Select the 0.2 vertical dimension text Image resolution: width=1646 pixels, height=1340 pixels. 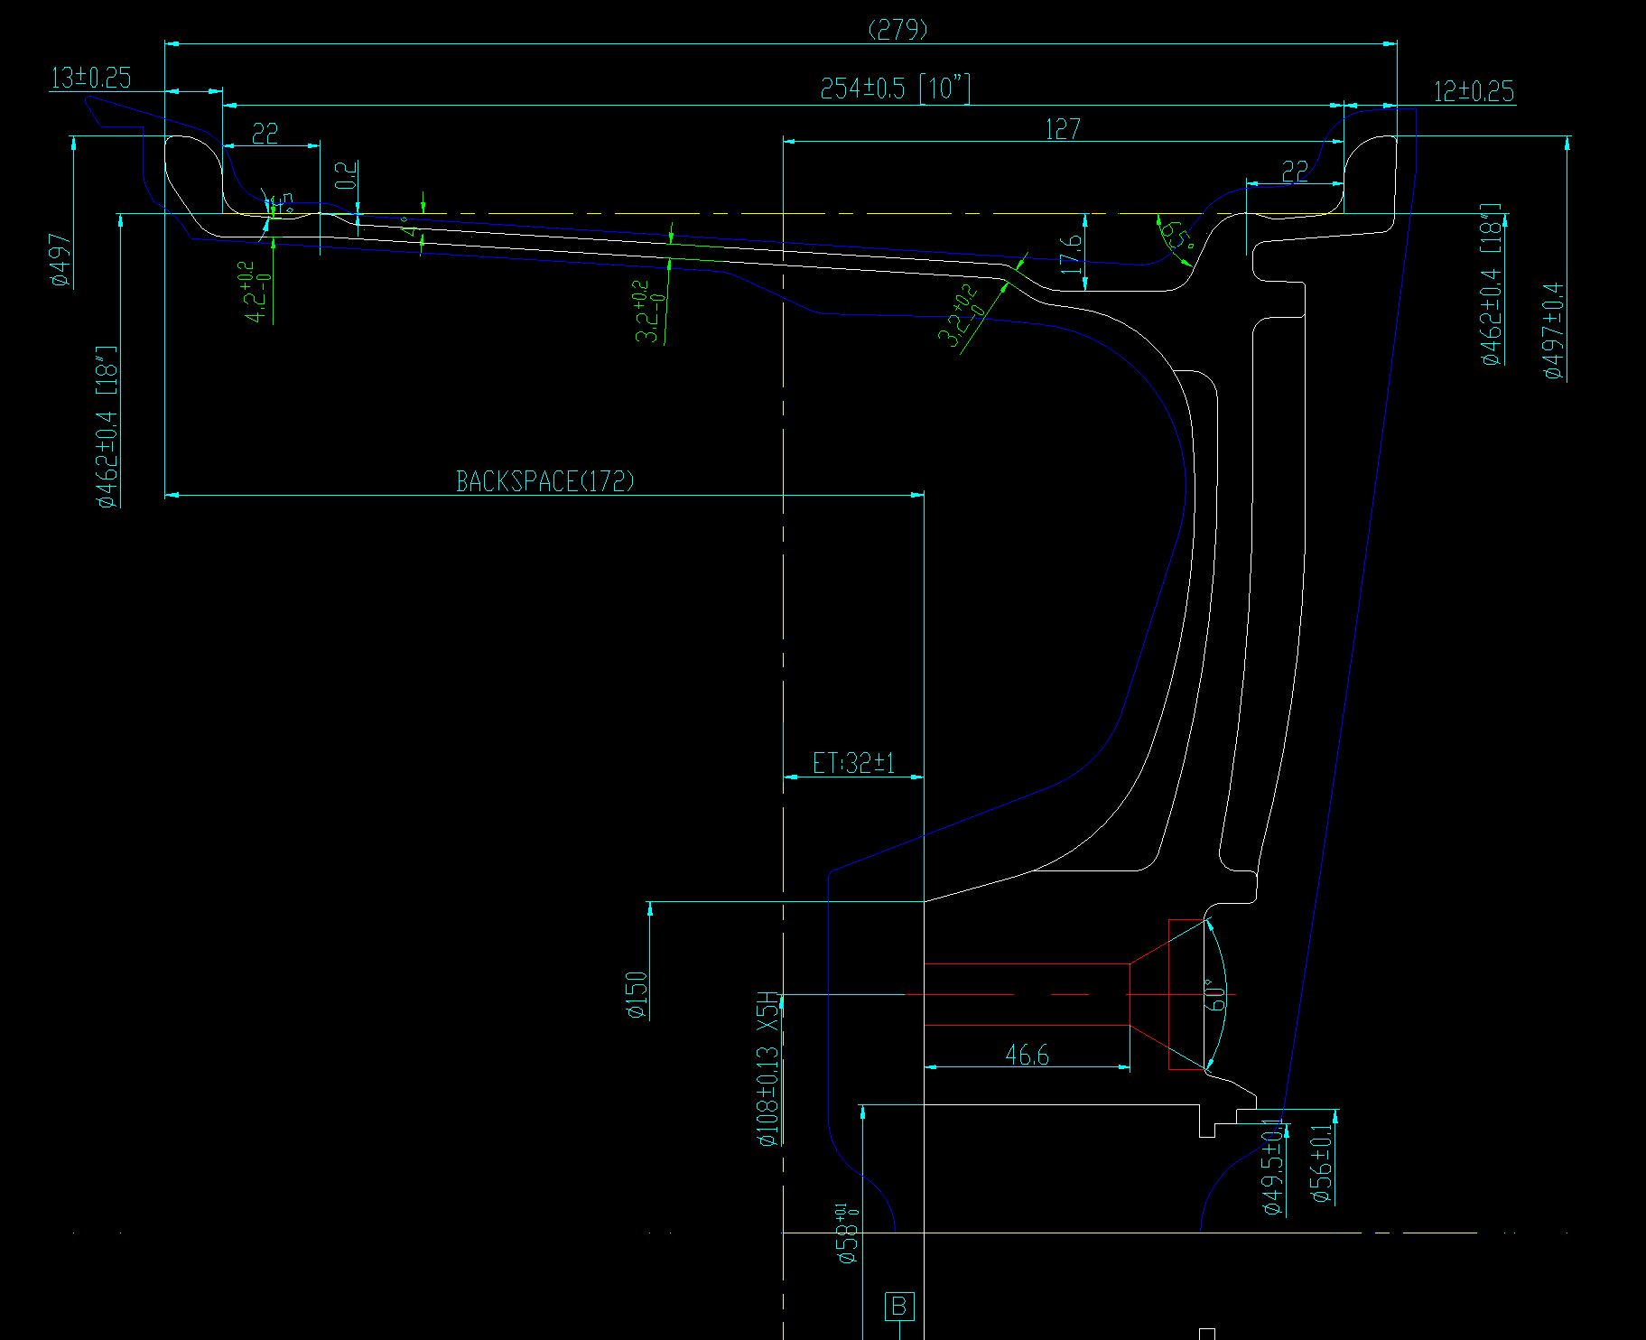point(348,175)
